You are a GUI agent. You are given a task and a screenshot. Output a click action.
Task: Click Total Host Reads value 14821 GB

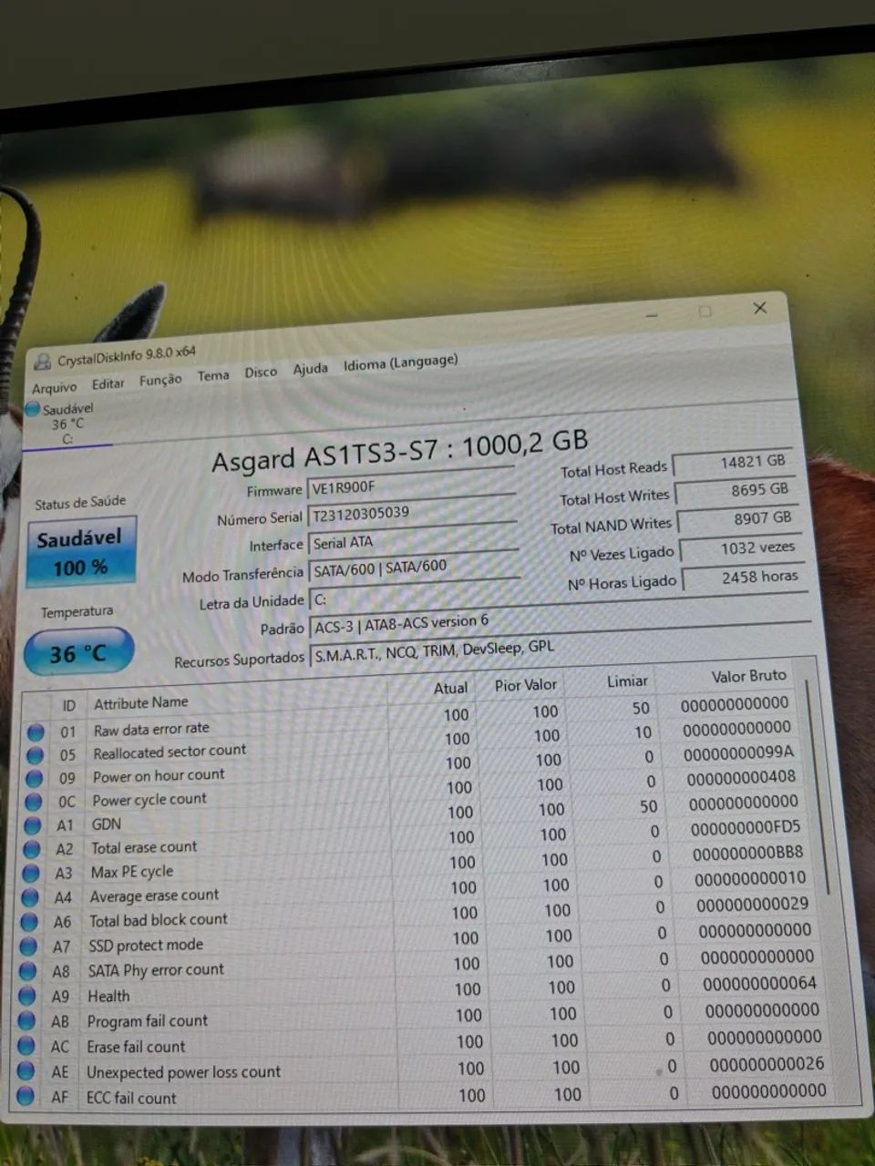(x=735, y=462)
